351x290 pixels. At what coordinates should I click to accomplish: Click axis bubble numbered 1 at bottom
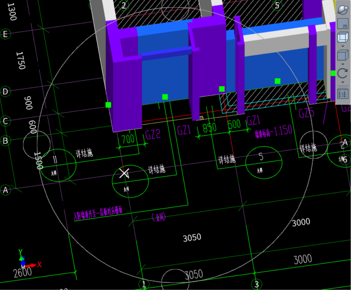[144, 284]
